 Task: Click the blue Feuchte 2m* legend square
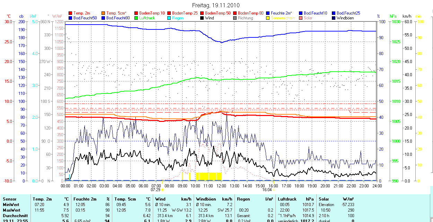click(268, 13)
